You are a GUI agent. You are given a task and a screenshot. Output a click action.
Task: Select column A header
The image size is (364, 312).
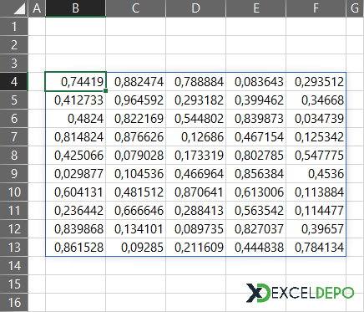pos(37,8)
